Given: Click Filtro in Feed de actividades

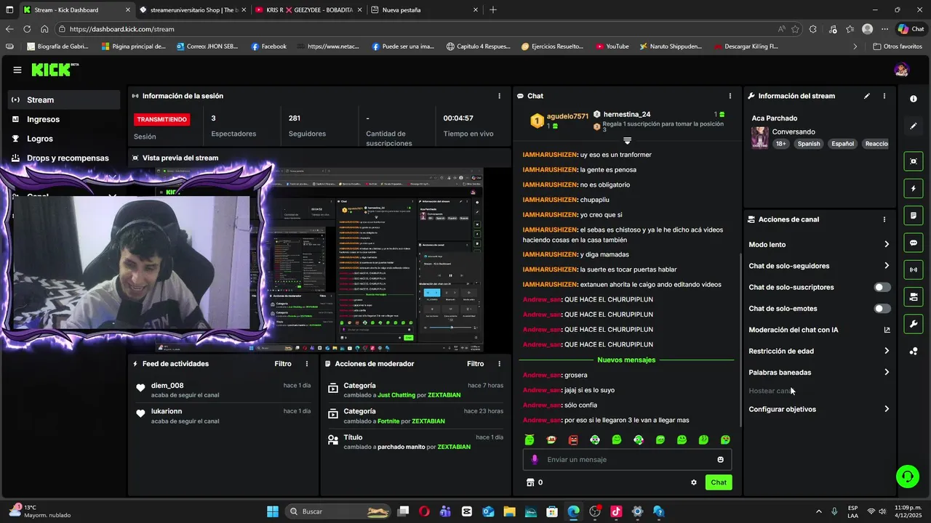Looking at the screenshot, I should [x=283, y=364].
